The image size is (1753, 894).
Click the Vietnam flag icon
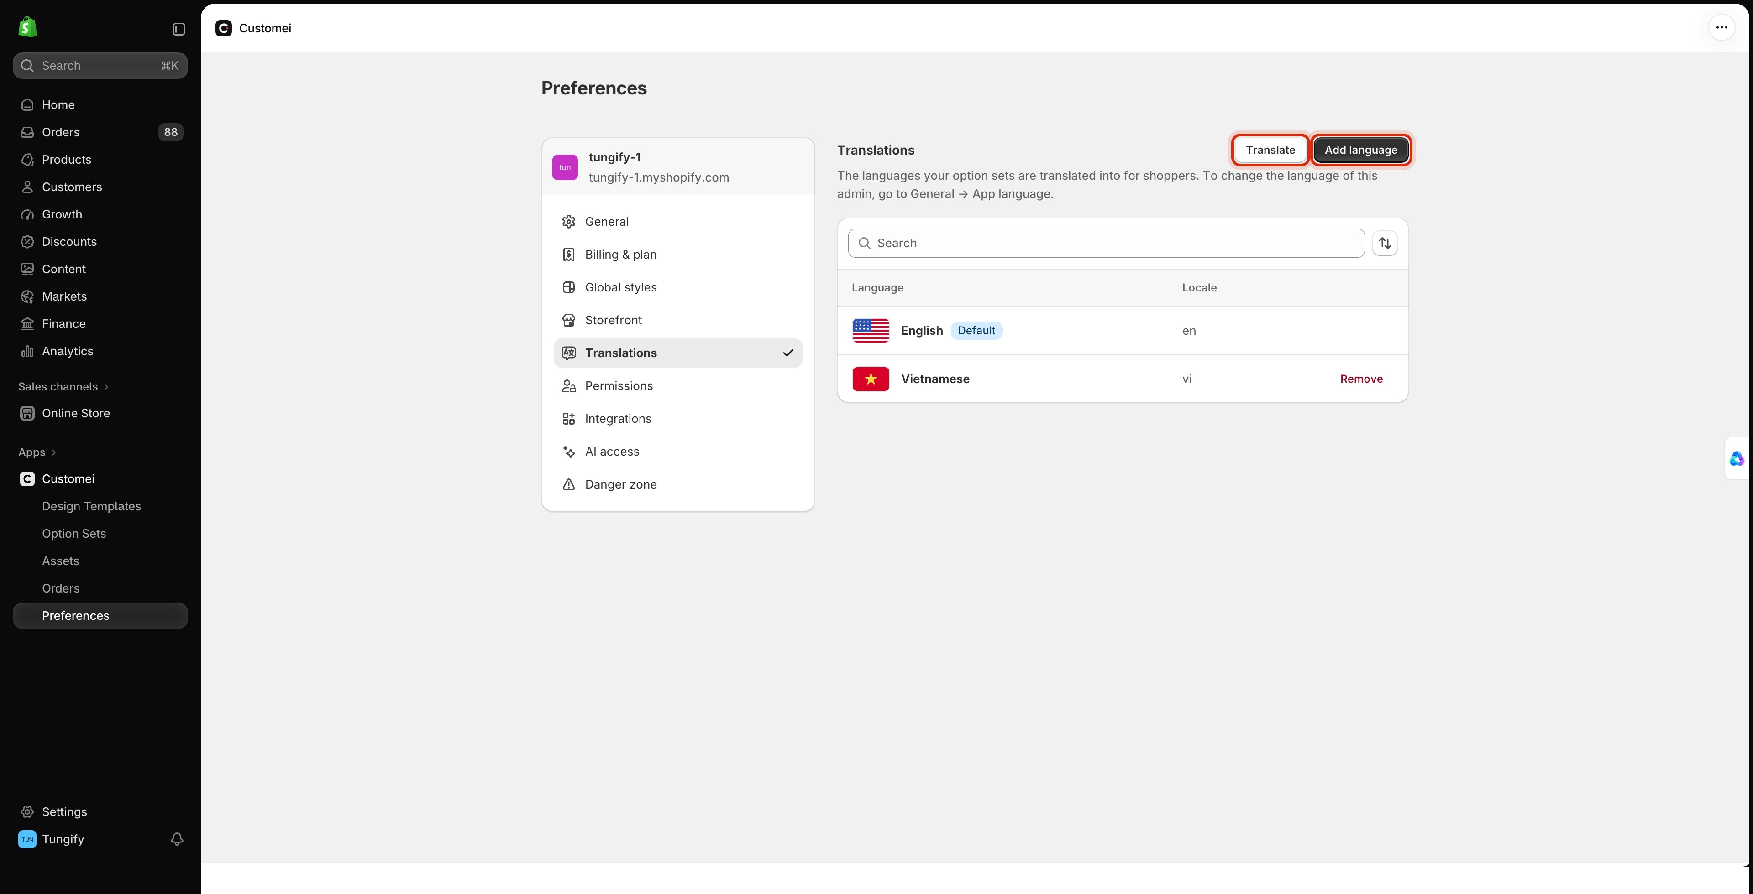871,379
